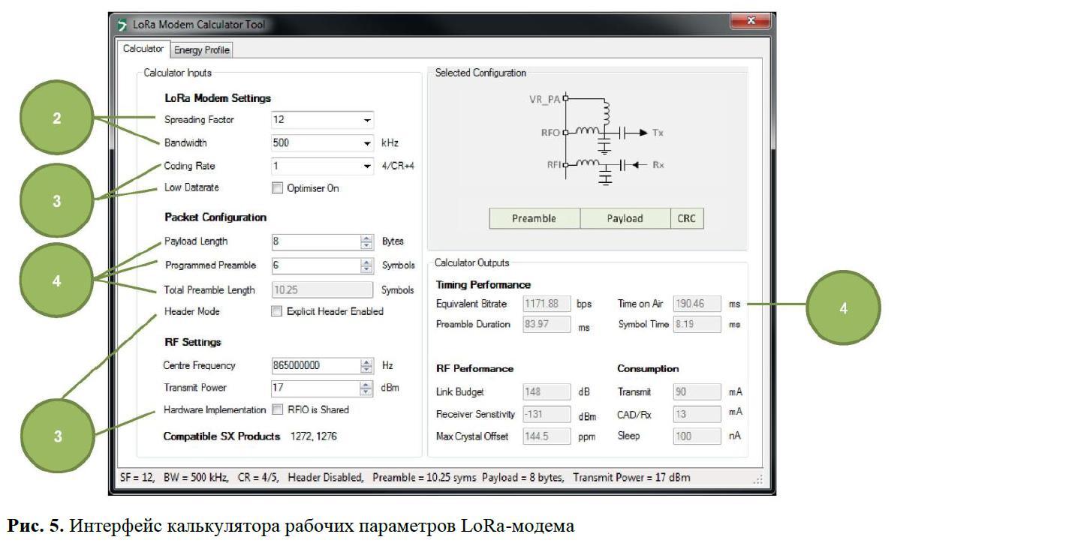Screen dimensions: 1069x543
Task: Click the CAD/Rx consumption value 13
Action: 697,414
